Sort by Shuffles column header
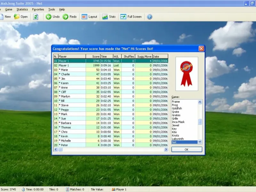The image size is (256, 192). (128, 57)
